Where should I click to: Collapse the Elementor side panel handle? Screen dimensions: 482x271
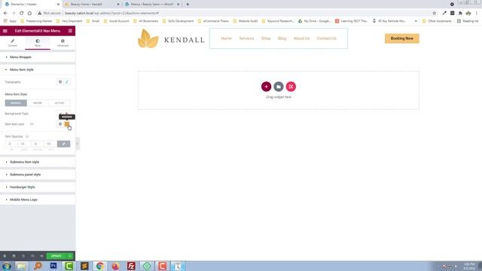(x=77, y=144)
